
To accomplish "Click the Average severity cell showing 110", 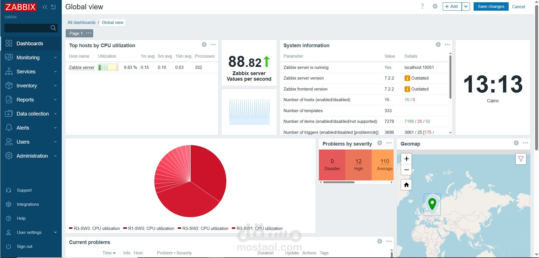I will pos(383,165).
